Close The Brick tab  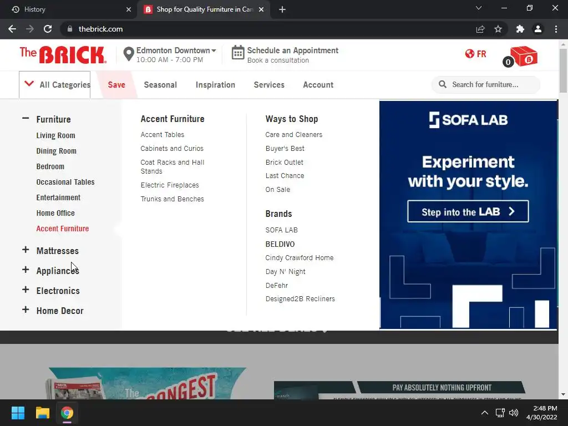(261, 9)
